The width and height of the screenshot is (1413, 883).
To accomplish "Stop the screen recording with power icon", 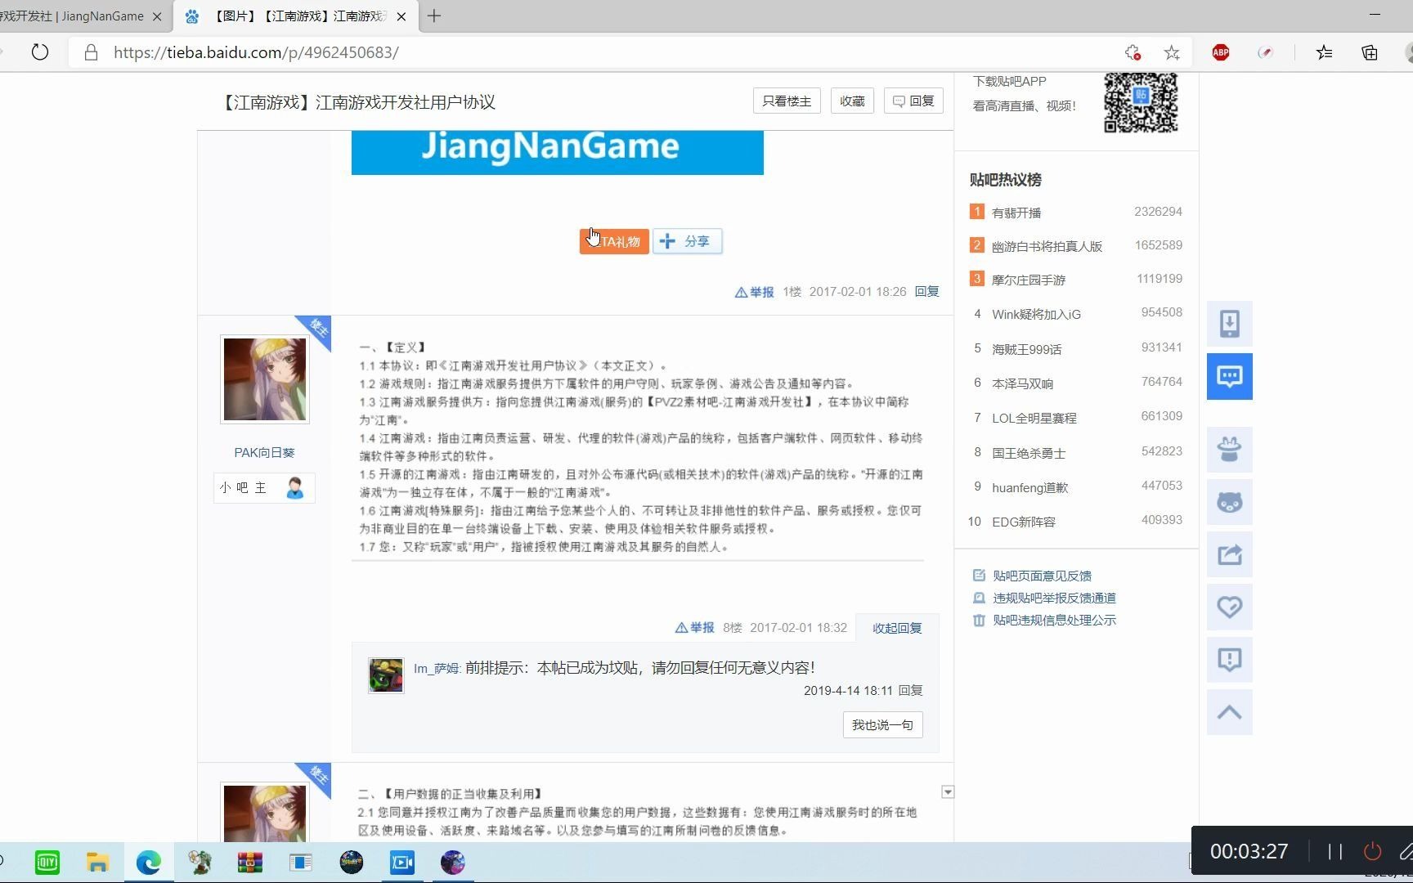I will coord(1373,851).
